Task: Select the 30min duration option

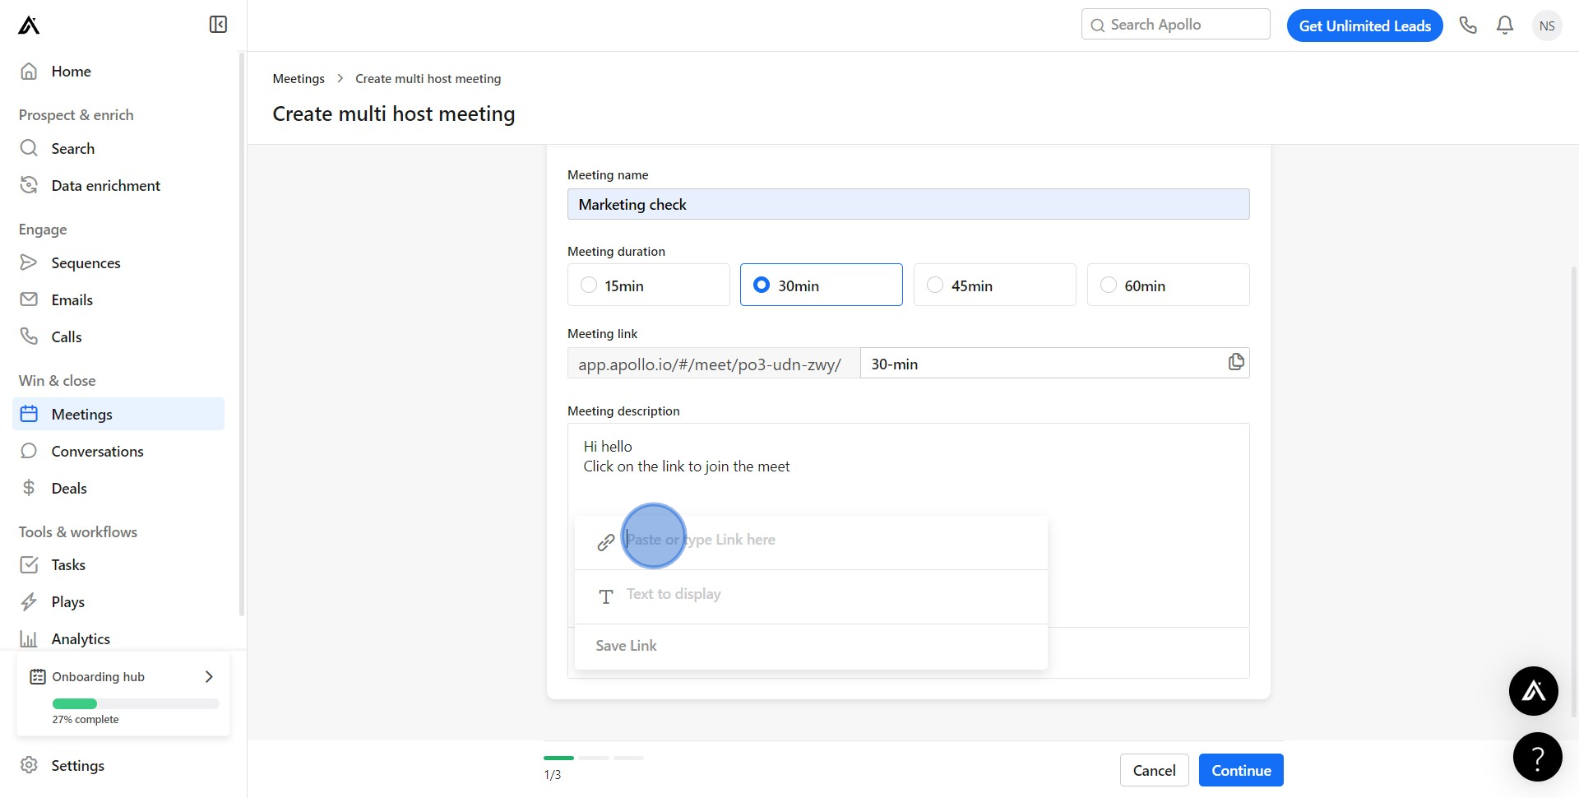Action: [822, 285]
